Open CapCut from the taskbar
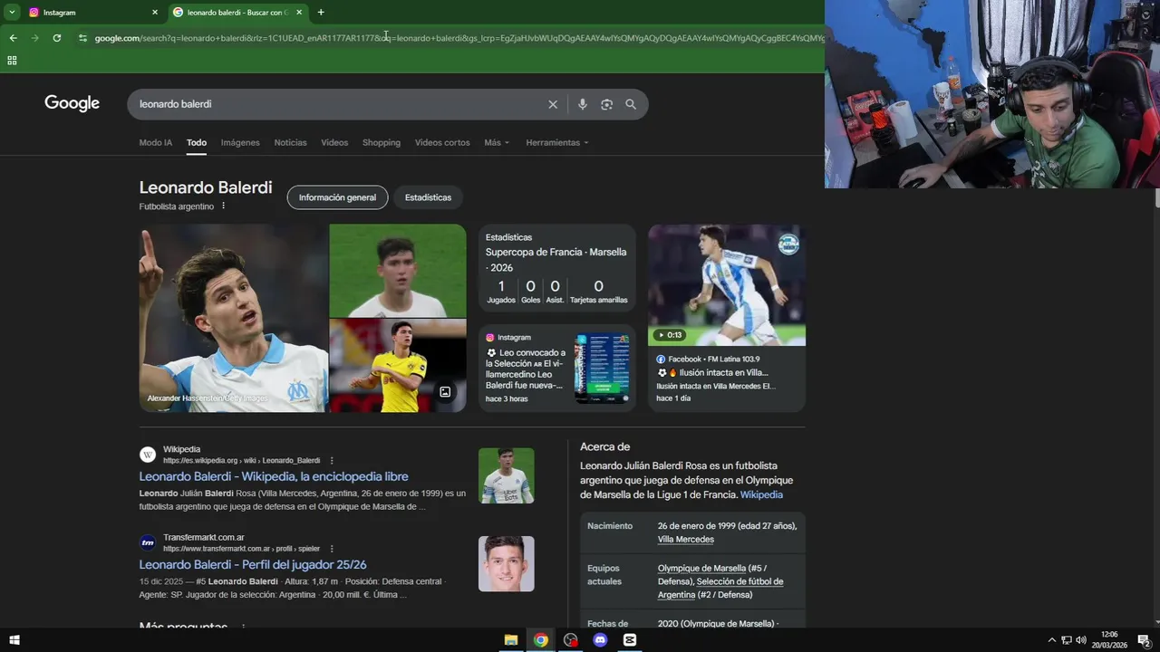1160x652 pixels. pos(630,640)
